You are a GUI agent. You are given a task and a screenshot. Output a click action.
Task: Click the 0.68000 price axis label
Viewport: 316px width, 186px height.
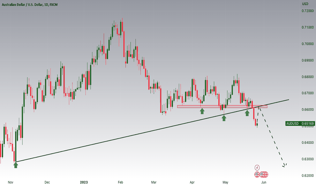[308, 77]
